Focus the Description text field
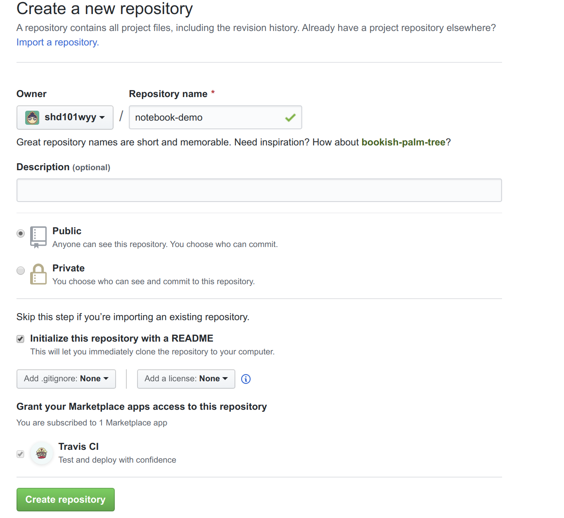Image resolution: width=564 pixels, height=518 pixels. 259,190
